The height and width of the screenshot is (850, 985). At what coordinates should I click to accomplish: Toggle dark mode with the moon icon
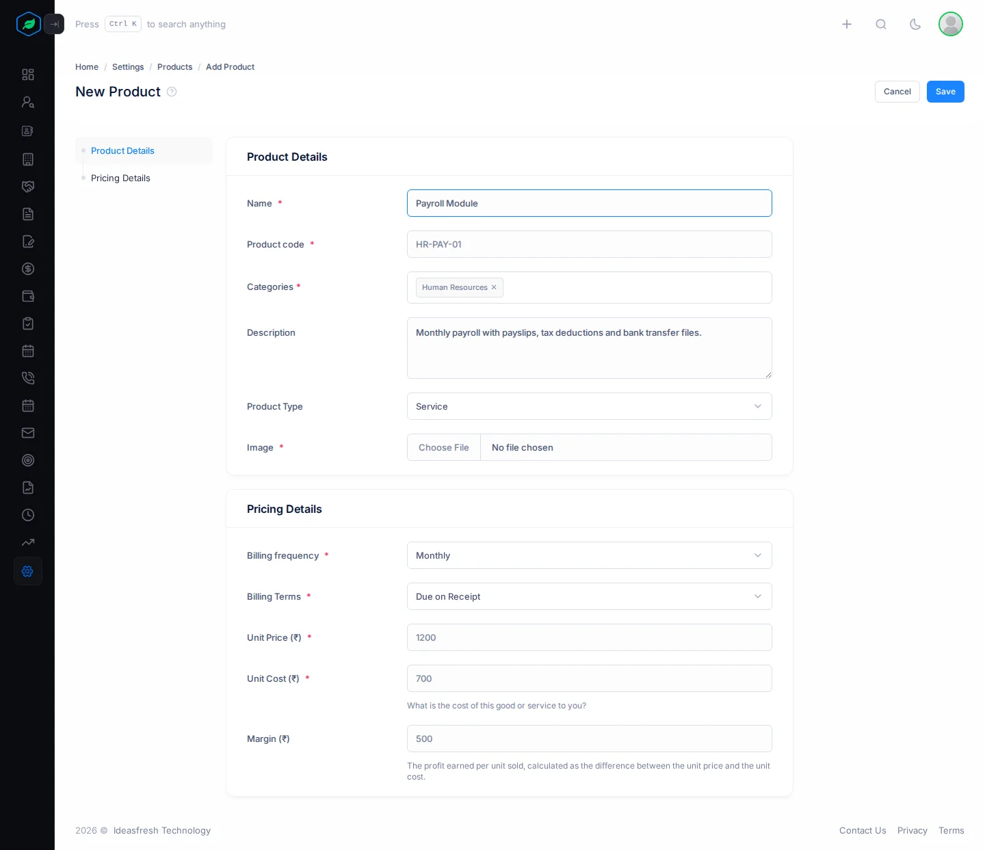point(915,24)
